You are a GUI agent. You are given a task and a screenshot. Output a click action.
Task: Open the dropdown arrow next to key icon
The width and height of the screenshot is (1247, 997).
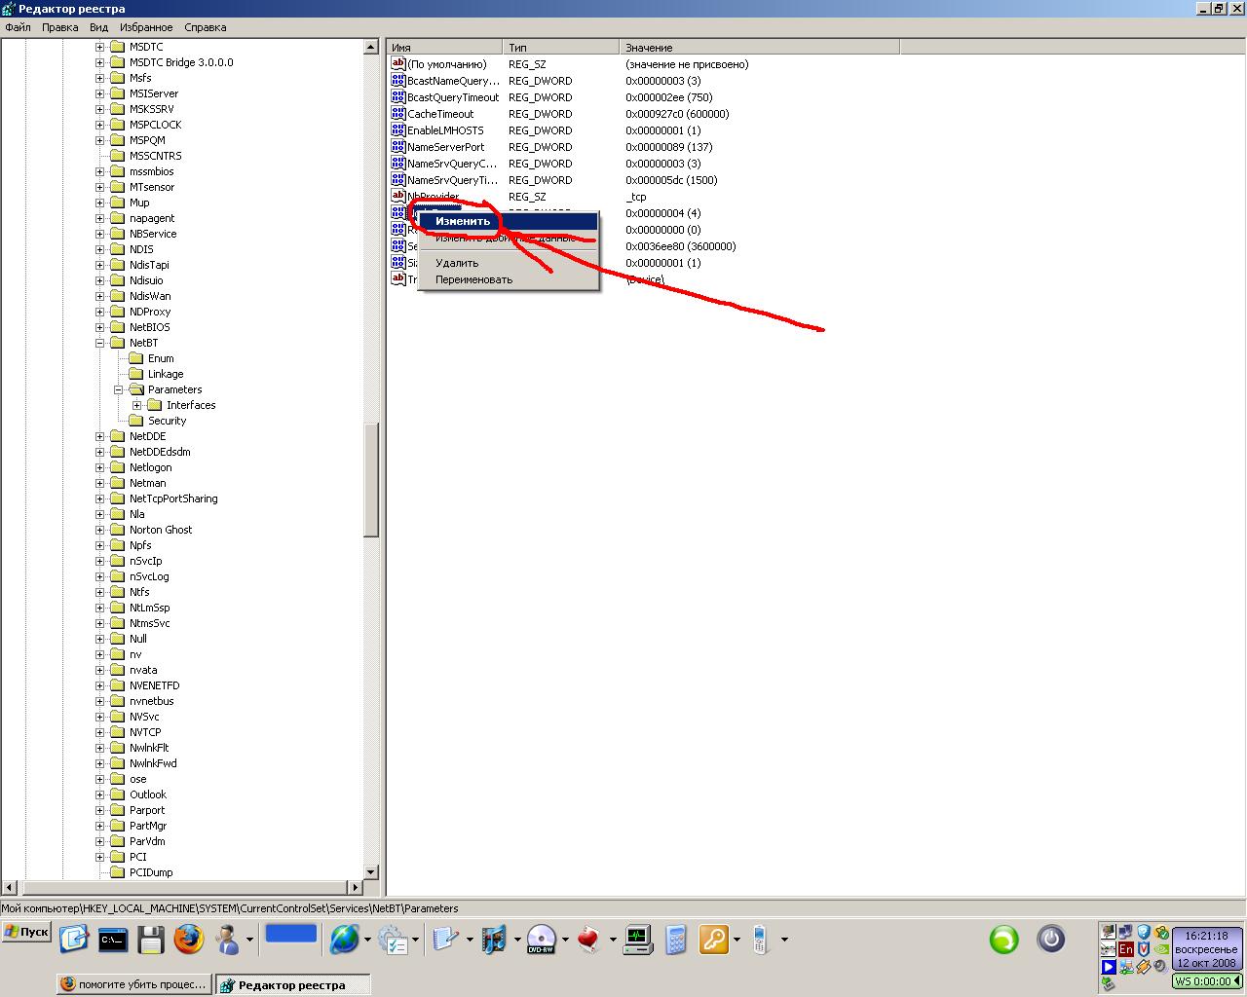click(x=737, y=941)
